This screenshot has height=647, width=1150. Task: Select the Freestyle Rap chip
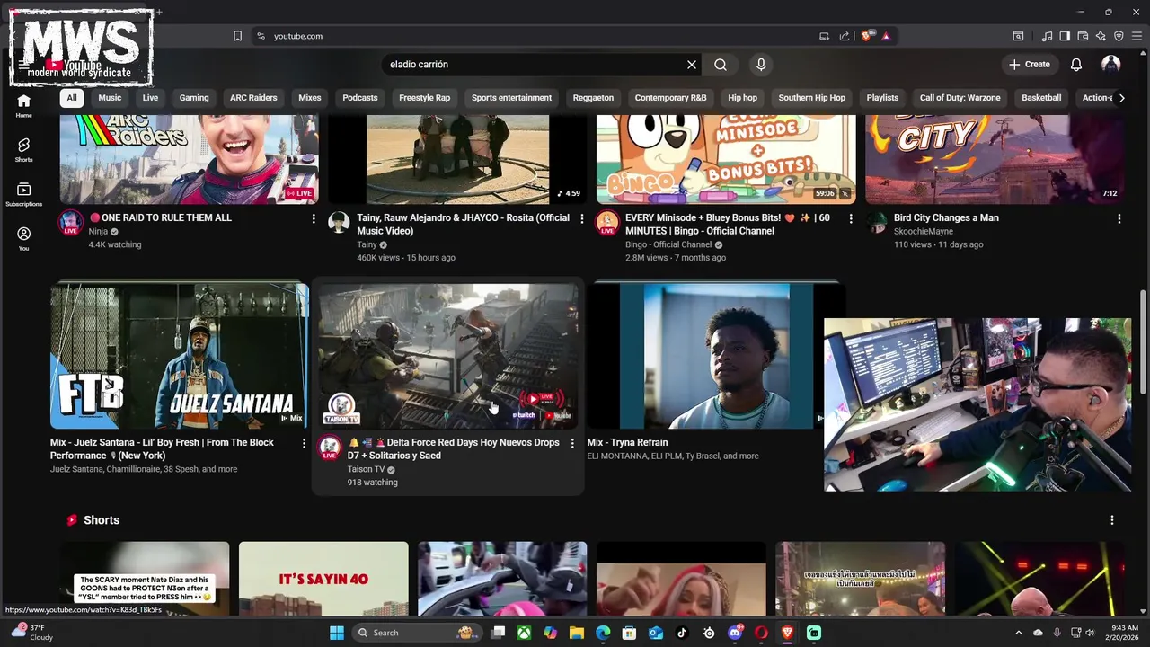coord(424,98)
